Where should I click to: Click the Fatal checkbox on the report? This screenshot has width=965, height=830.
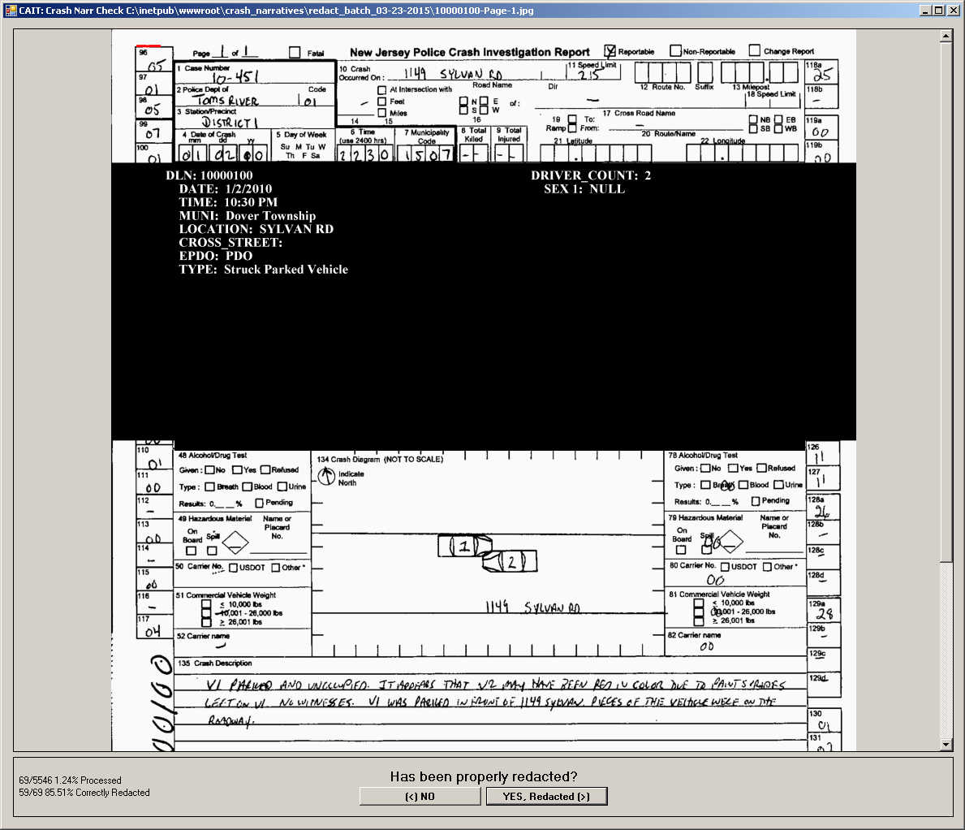pos(295,52)
